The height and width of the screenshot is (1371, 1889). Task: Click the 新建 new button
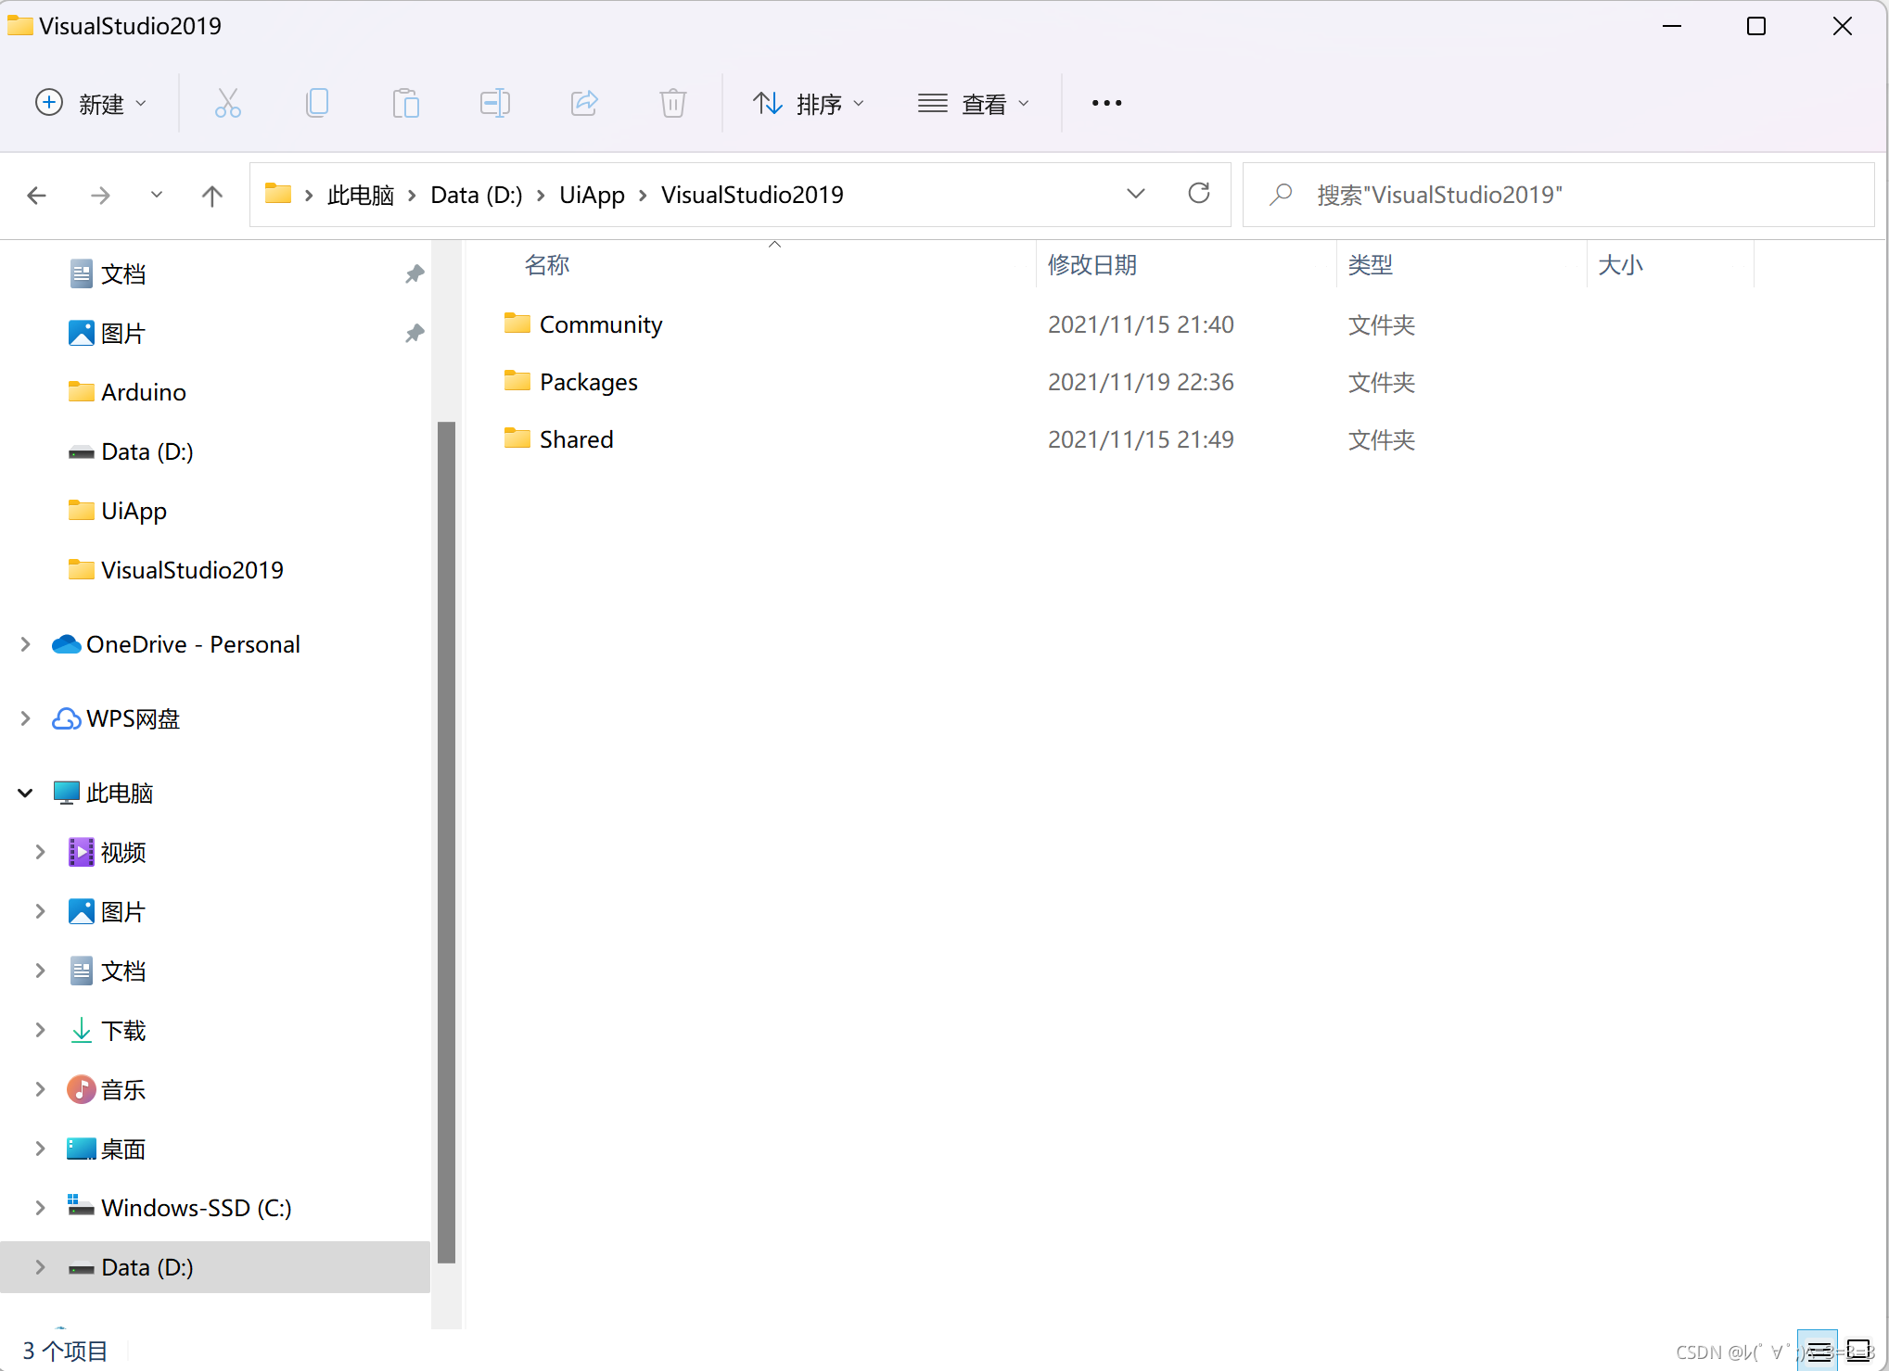click(91, 103)
